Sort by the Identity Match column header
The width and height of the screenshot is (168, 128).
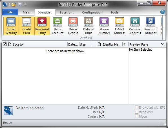[x=112, y=44]
